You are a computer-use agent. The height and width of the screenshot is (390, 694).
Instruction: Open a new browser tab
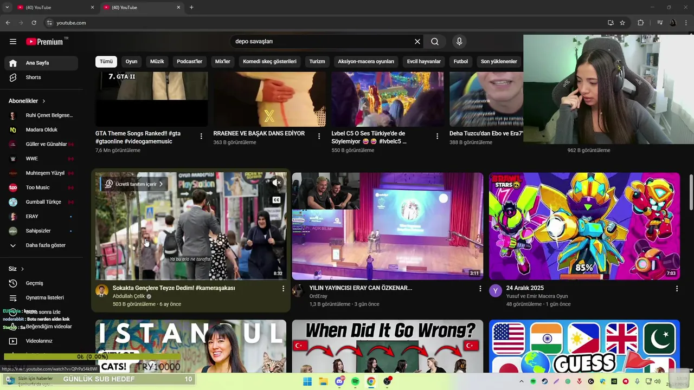191,8
